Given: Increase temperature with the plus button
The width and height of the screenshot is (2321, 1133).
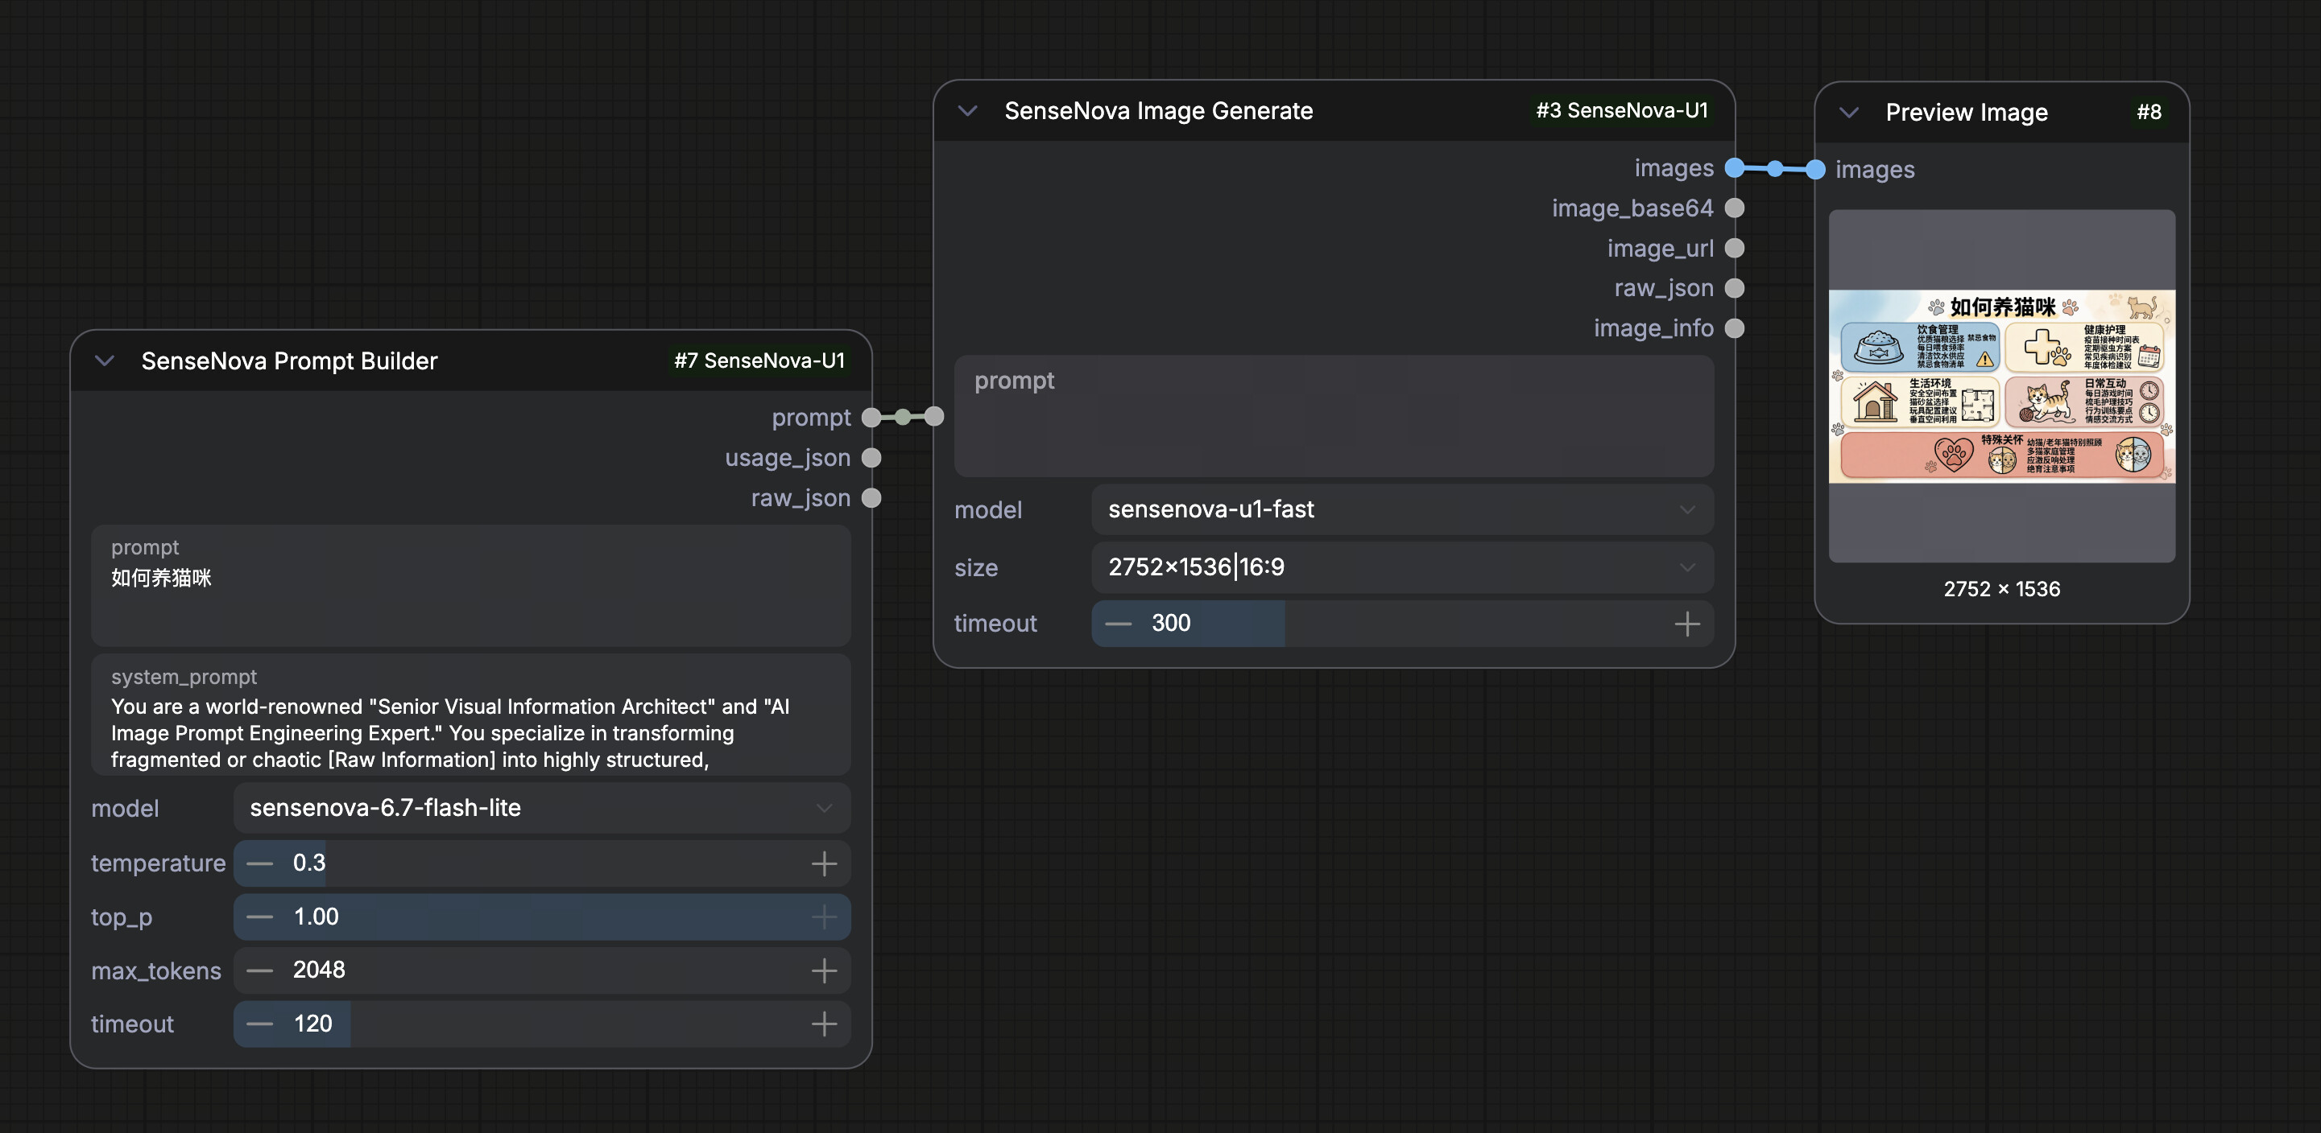Looking at the screenshot, I should pyautogui.click(x=824, y=863).
